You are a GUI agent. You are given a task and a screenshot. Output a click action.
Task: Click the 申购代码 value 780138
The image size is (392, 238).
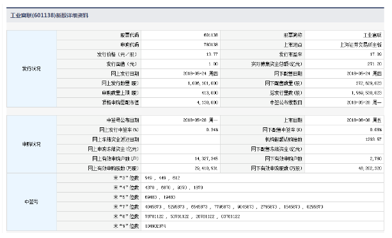coord(211,45)
